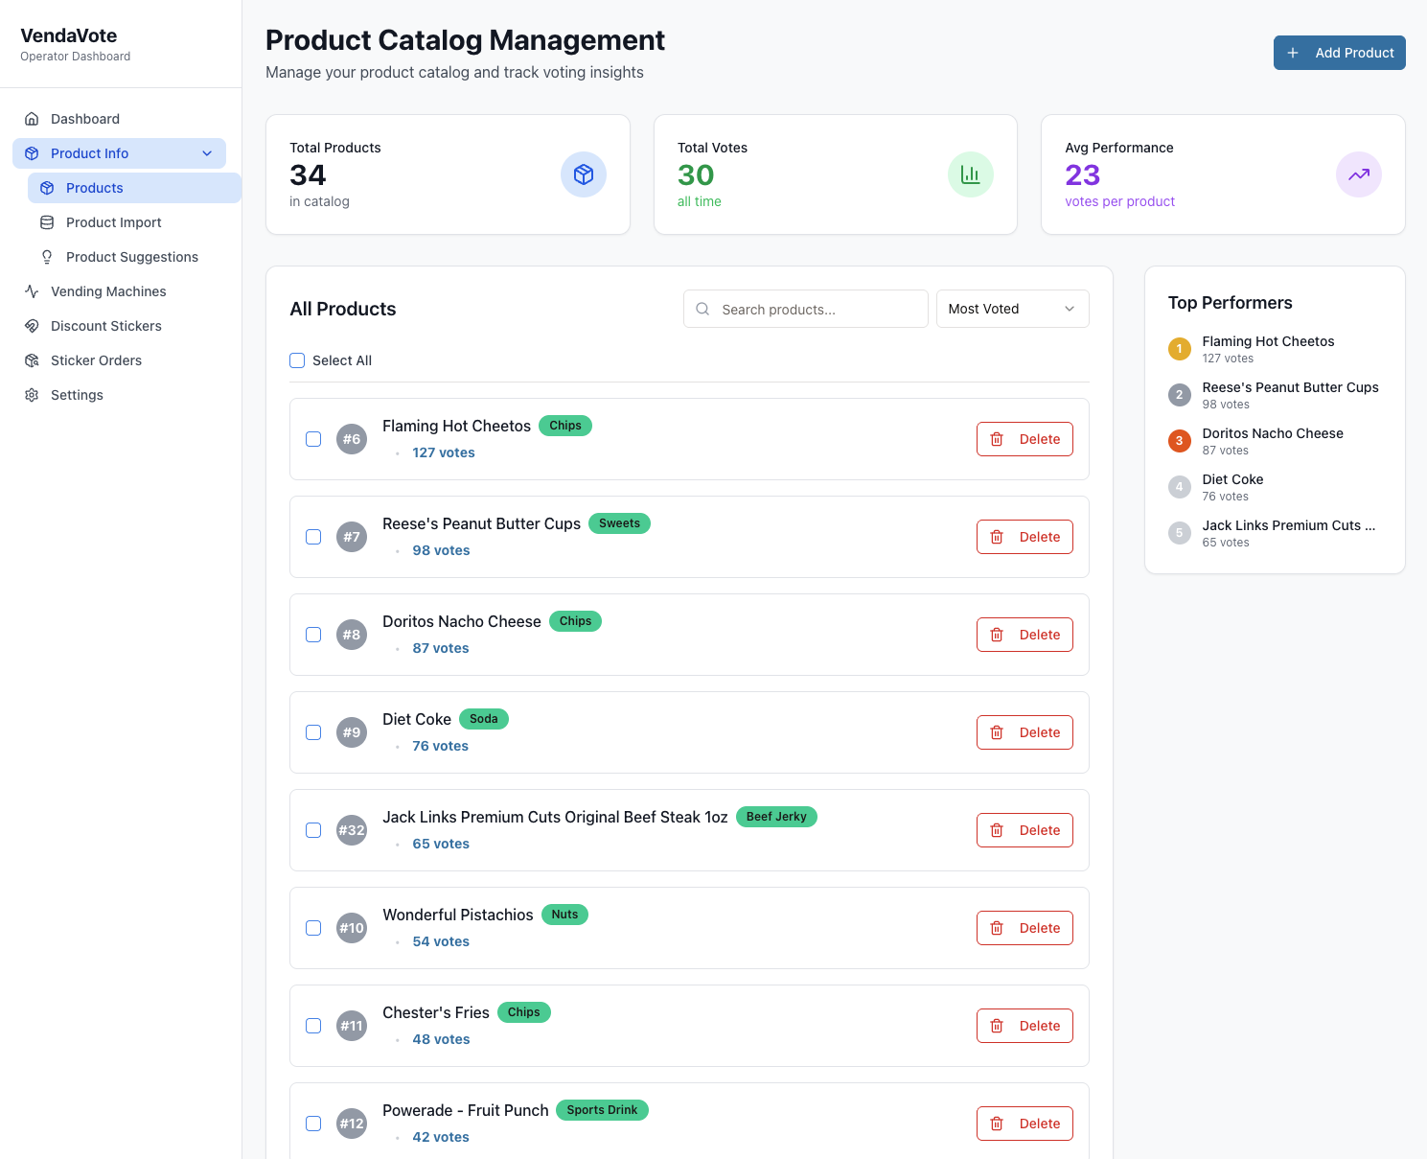Focus the Search products field
The width and height of the screenshot is (1427, 1159).
tap(805, 309)
